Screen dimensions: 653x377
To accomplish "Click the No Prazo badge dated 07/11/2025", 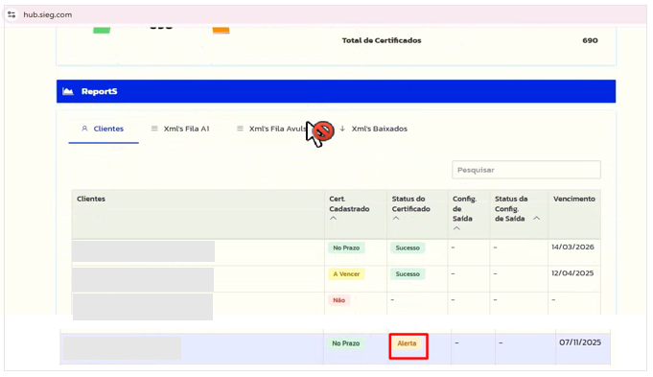I will coord(345,343).
